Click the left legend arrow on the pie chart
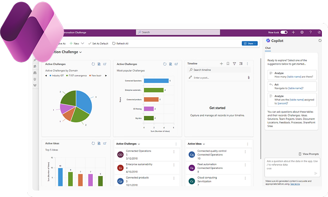This screenshot has height=197, width=328. [x=46, y=76]
